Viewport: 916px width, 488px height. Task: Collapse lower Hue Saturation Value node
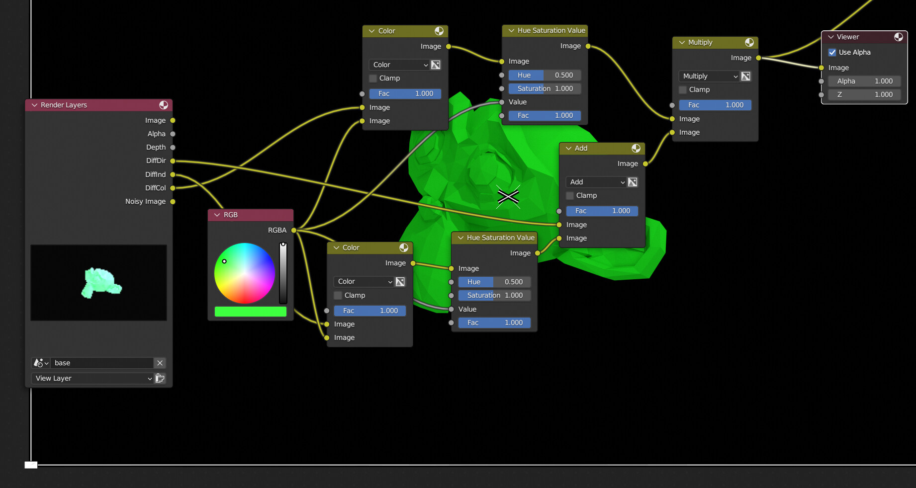click(460, 238)
